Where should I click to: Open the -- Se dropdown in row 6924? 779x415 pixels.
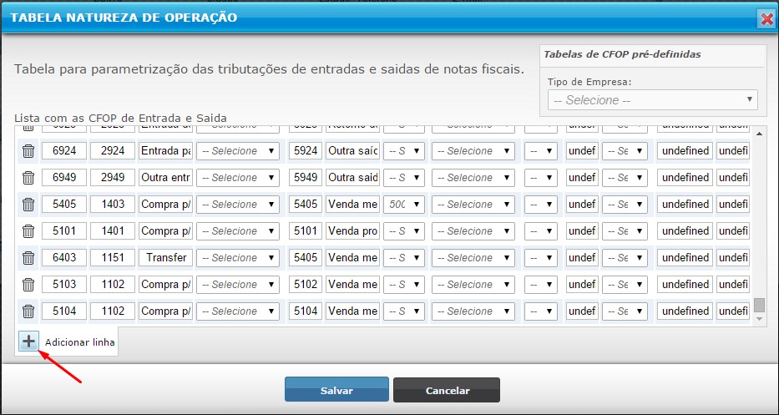[x=625, y=151]
